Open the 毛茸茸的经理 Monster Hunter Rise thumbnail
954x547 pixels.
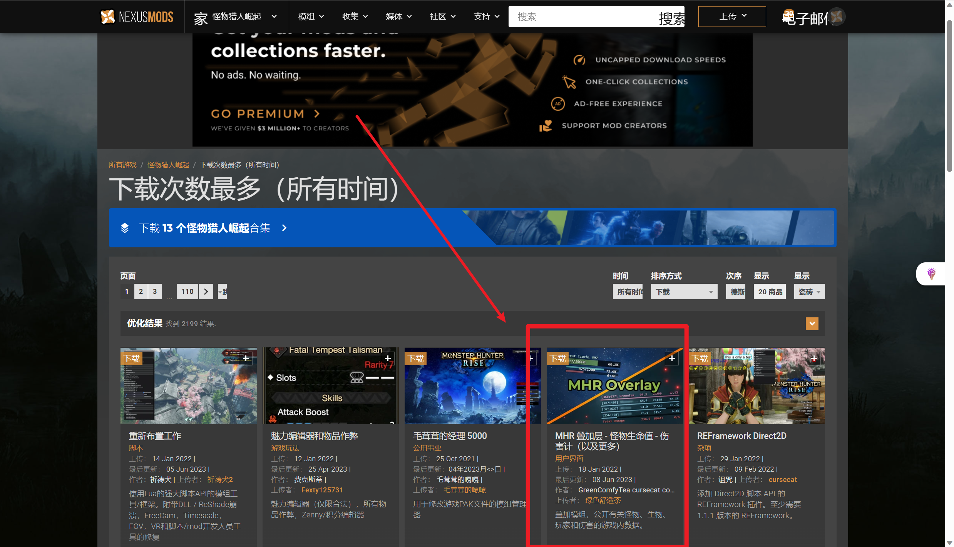pyautogui.click(x=472, y=386)
